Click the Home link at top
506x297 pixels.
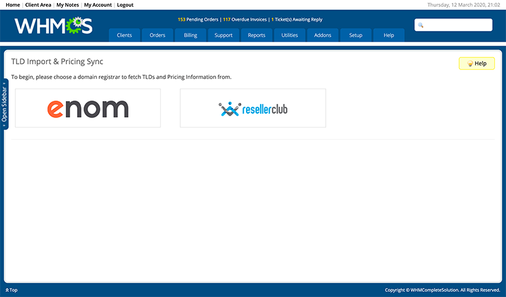(13, 5)
